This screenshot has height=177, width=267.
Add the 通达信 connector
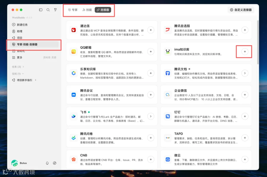(151, 30)
